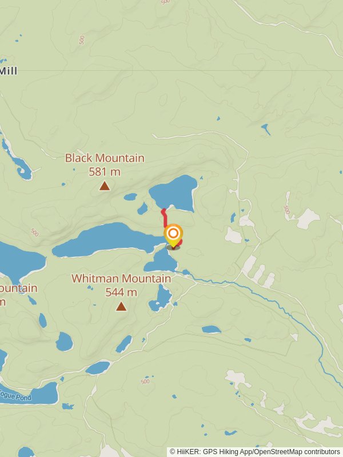
Task: Click the small pond south of the marker
Action: (x=161, y=262)
